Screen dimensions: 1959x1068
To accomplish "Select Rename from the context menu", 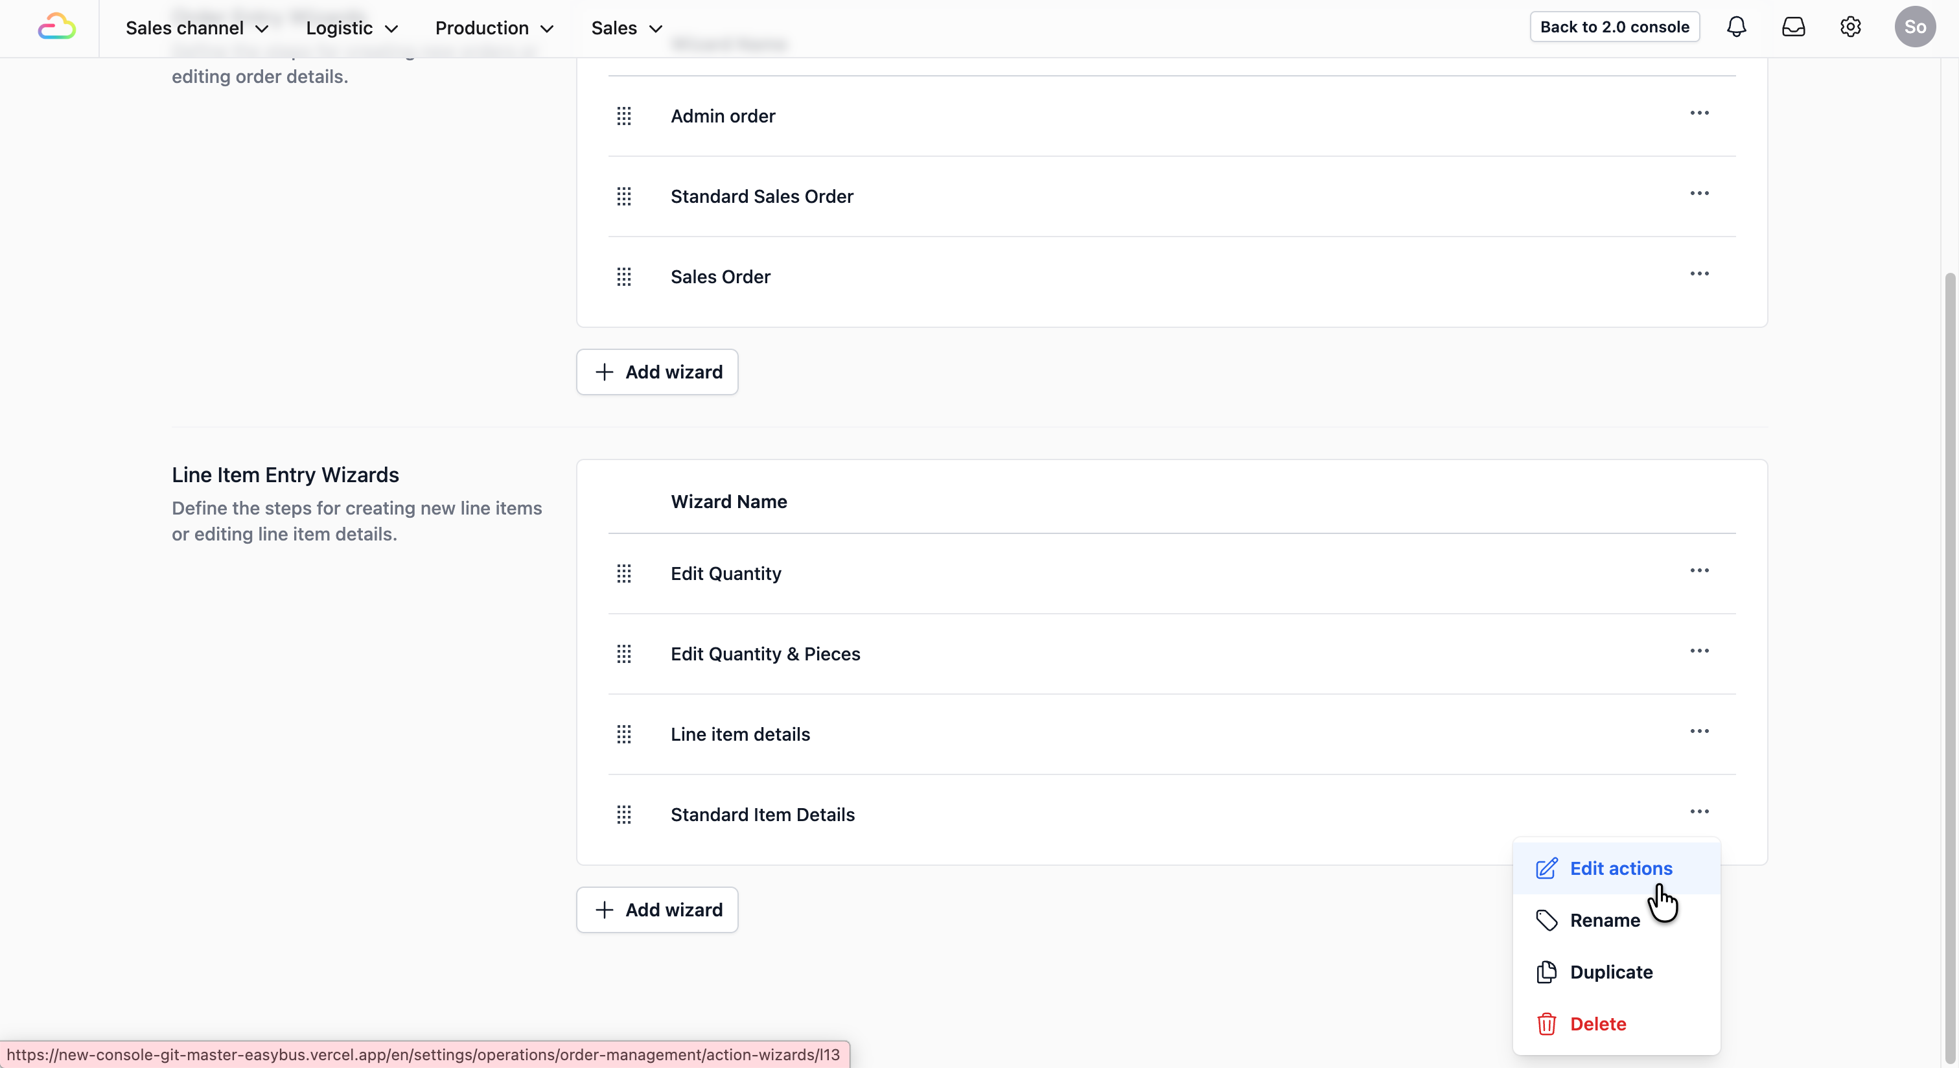I will (x=1605, y=920).
